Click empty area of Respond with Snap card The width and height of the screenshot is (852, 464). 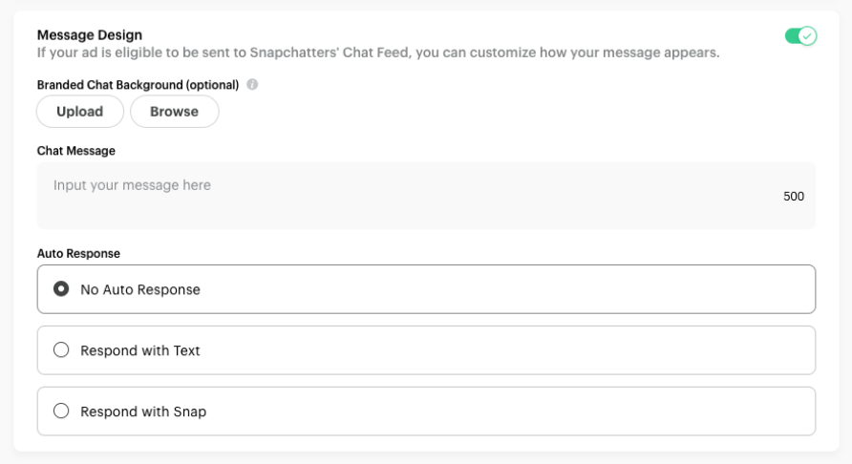[511, 411]
